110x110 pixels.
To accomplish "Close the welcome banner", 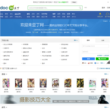I will 109,21.
